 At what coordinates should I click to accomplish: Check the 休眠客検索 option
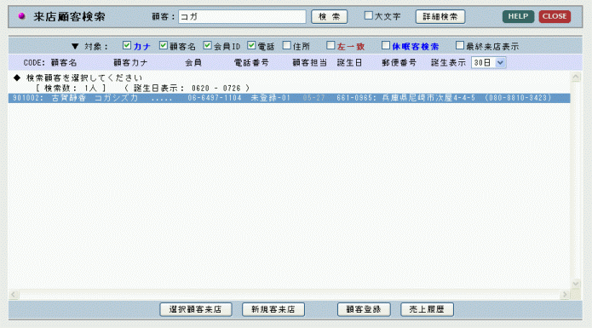[386, 46]
